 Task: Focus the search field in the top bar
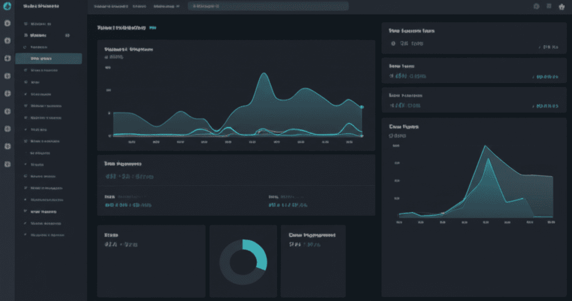click(x=268, y=6)
